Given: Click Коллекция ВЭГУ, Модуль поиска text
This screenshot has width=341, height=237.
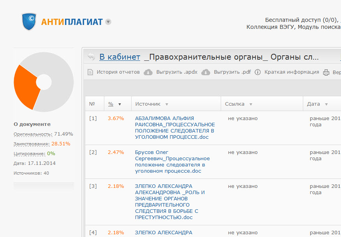Looking at the screenshot, I should coord(294,27).
